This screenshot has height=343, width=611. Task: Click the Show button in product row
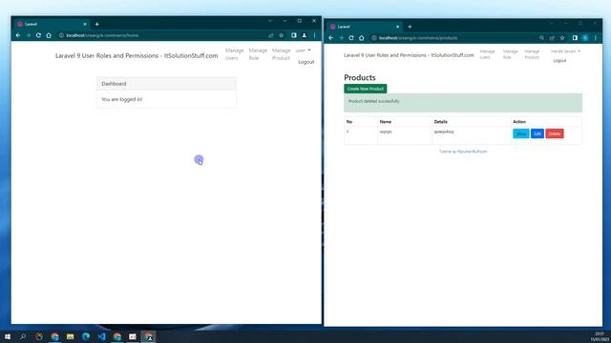click(x=521, y=133)
